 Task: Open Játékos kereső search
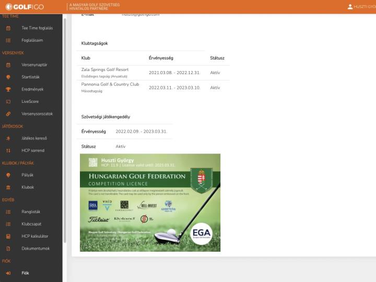coord(34,138)
